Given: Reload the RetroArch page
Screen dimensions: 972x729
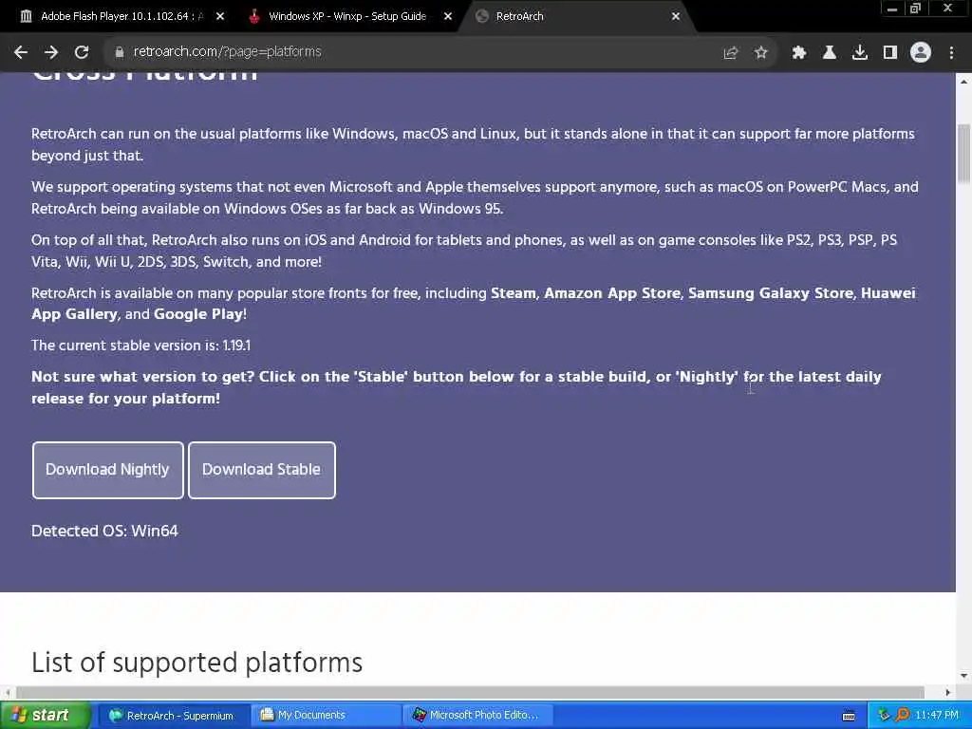Looking at the screenshot, I should tap(82, 53).
